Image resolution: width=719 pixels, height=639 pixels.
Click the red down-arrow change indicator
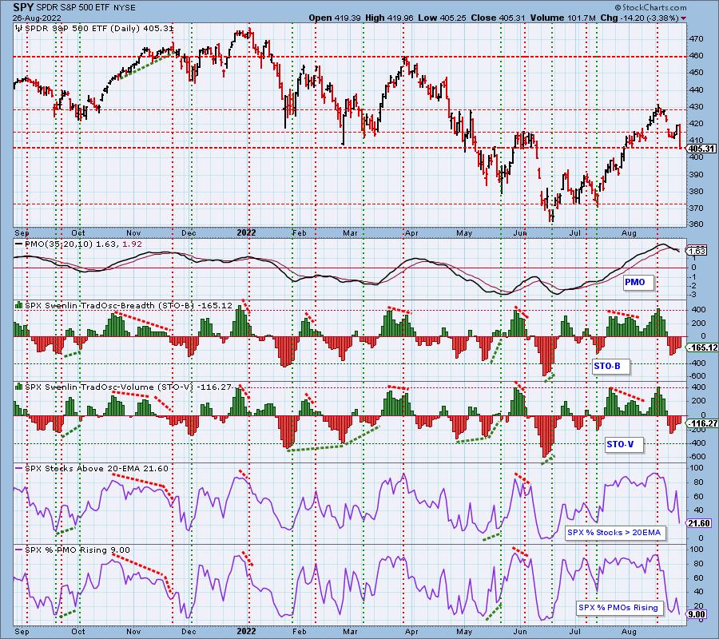pyautogui.click(x=684, y=18)
